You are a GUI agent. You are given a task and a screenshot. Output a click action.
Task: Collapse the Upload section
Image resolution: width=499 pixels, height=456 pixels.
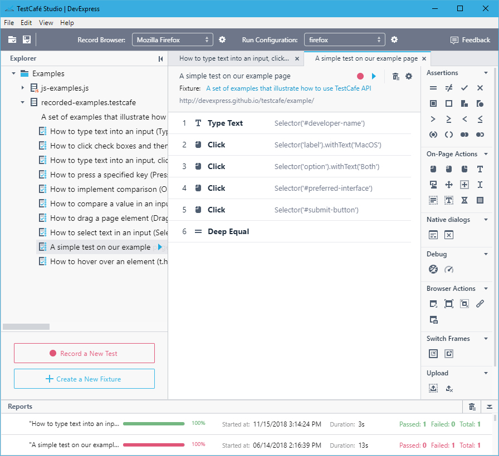tap(486, 373)
